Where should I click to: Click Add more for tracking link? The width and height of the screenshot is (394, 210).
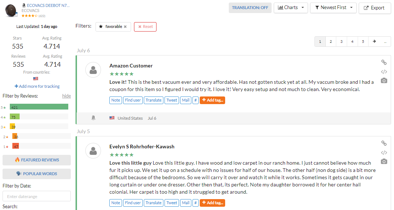(x=37, y=86)
